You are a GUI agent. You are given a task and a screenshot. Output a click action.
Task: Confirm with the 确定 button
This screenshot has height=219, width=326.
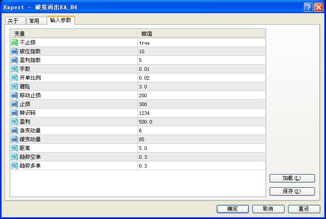[233, 209]
